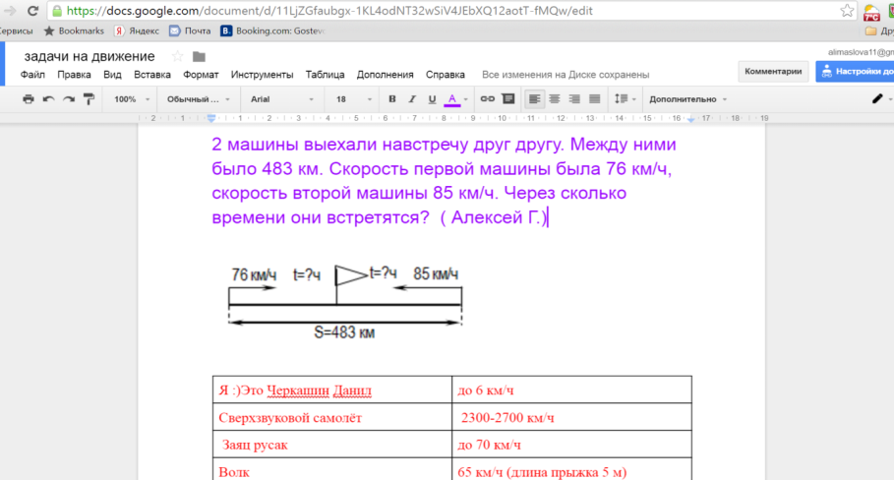This screenshot has width=894, height=480.
Task: Open the 100% zoom dropdown
Action: tap(132, 99)
